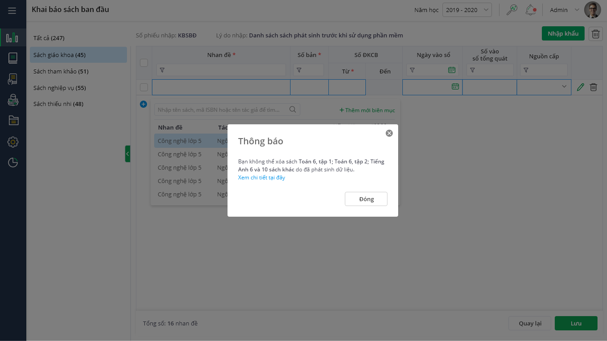
Task: Click the bar chart dashboard sidebar icon
Action: pos(12,38)
